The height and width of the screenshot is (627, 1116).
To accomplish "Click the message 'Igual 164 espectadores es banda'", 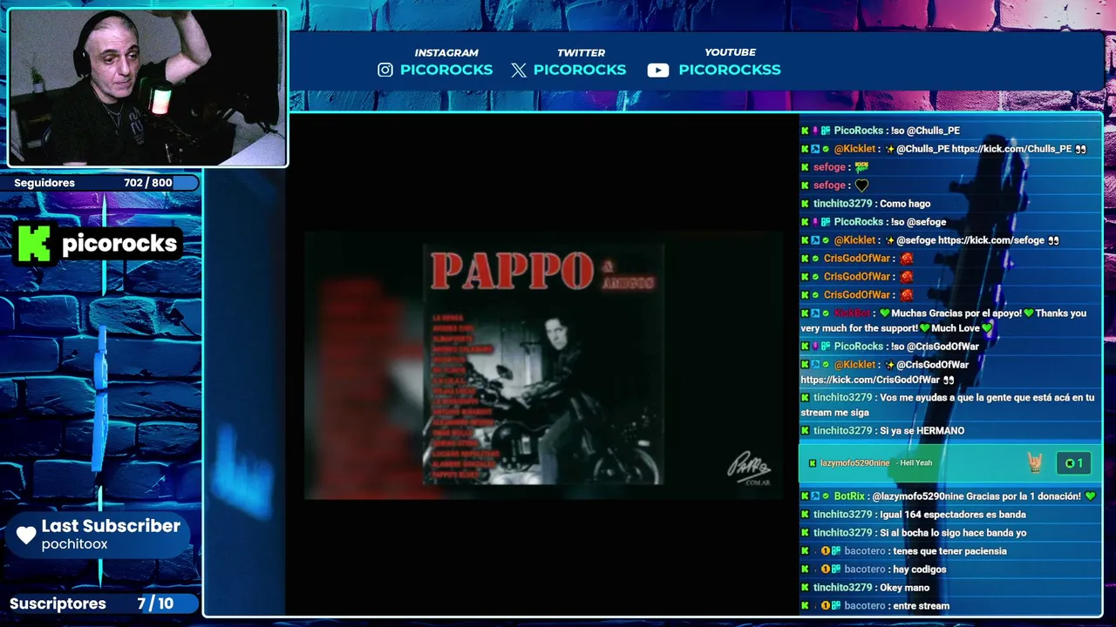I will point(953,515).
